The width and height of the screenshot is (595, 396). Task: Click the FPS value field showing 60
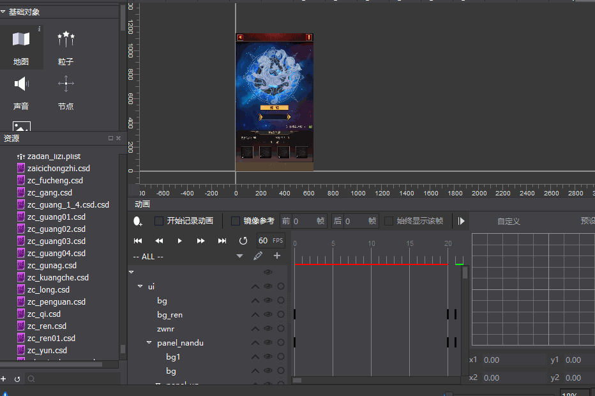pos(264,241)
